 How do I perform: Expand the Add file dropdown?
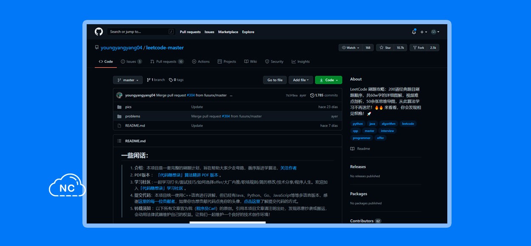coord(301,80)
